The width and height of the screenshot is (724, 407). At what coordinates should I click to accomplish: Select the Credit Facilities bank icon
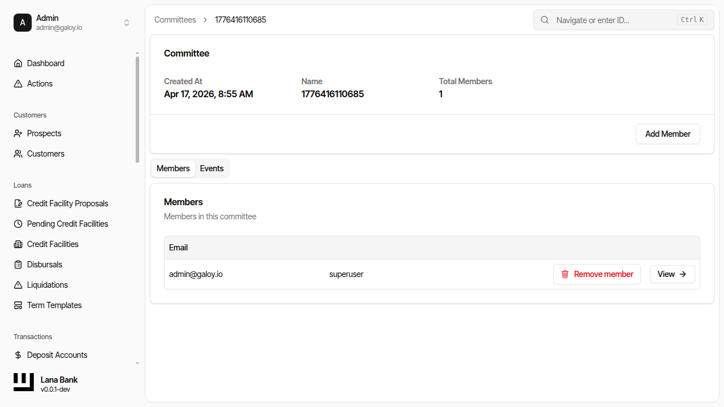pos(18,244)
